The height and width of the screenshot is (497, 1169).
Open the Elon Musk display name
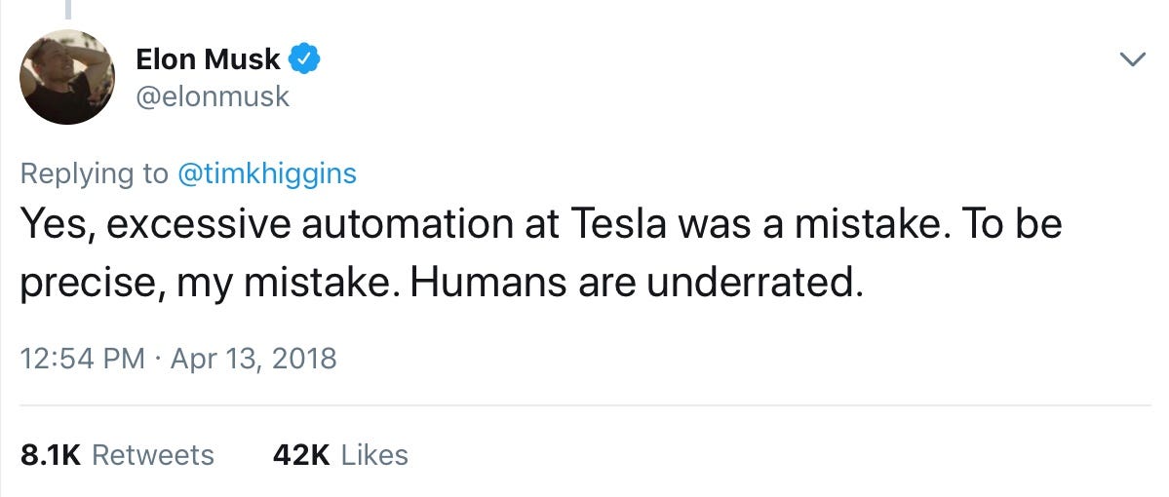pos(208,58)
